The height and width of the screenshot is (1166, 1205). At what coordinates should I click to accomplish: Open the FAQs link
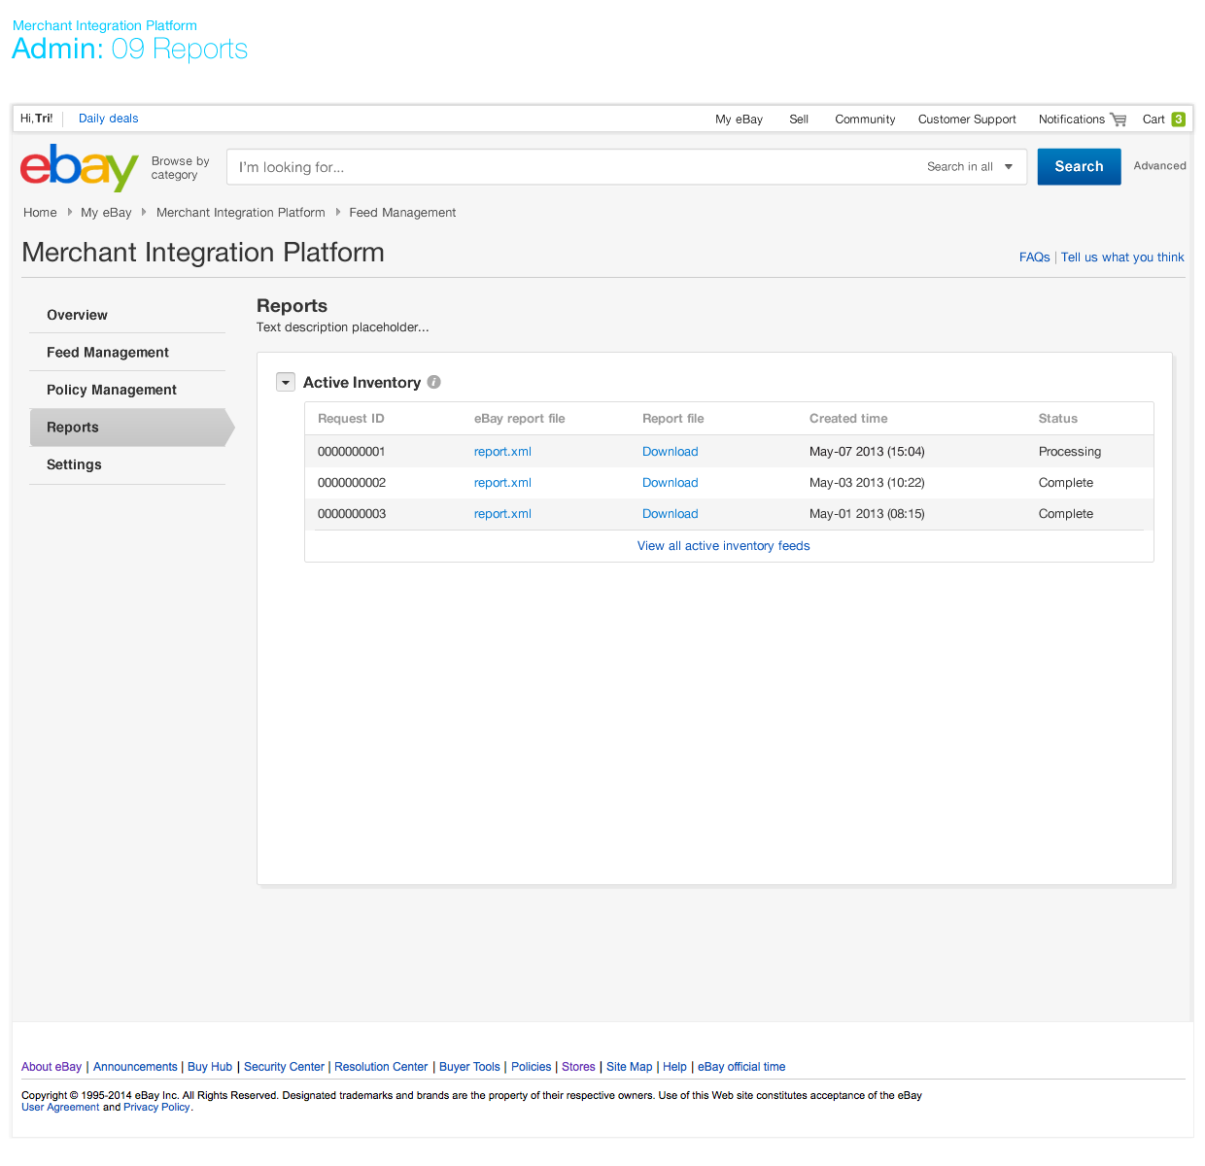point(1034,257)
